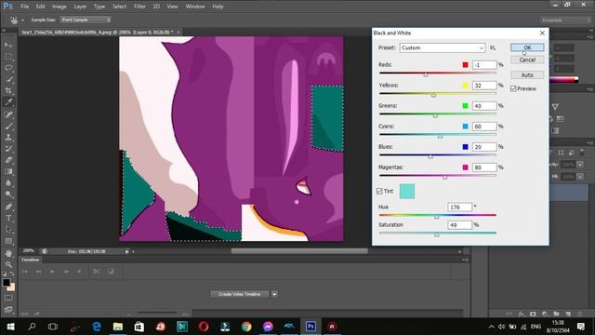Expand arrow next to Create Video Timeline
This screenshot has height=335, width=595.
coord(274,294)
